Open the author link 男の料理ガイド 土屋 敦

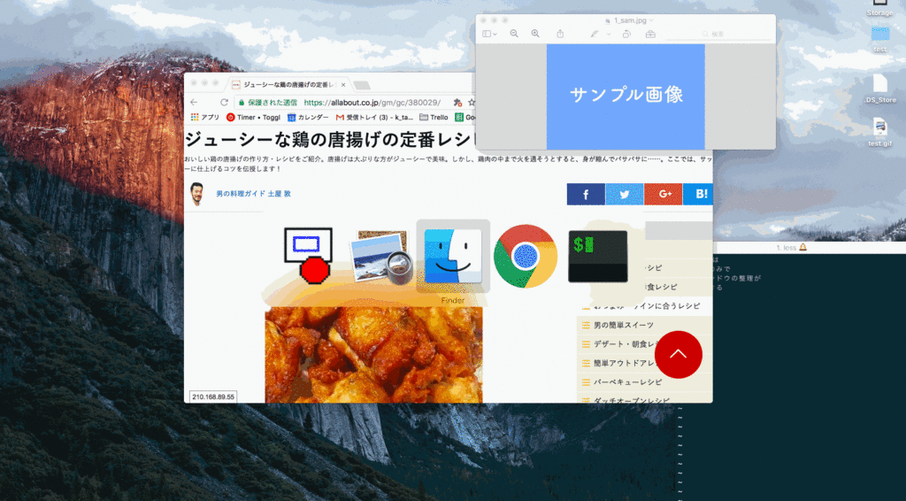(x=254, y=194)
